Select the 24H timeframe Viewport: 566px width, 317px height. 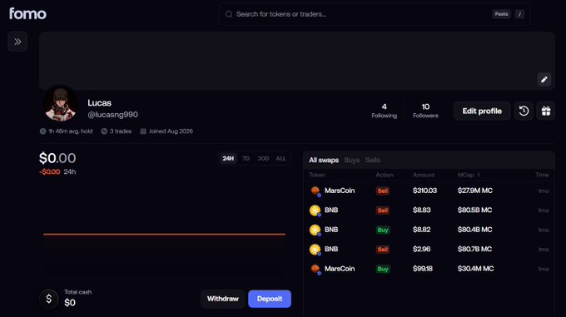point(228,158)
